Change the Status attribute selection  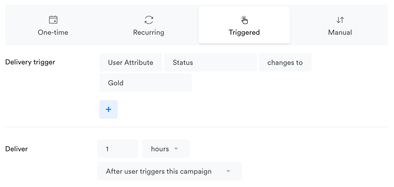coord(210,63)
